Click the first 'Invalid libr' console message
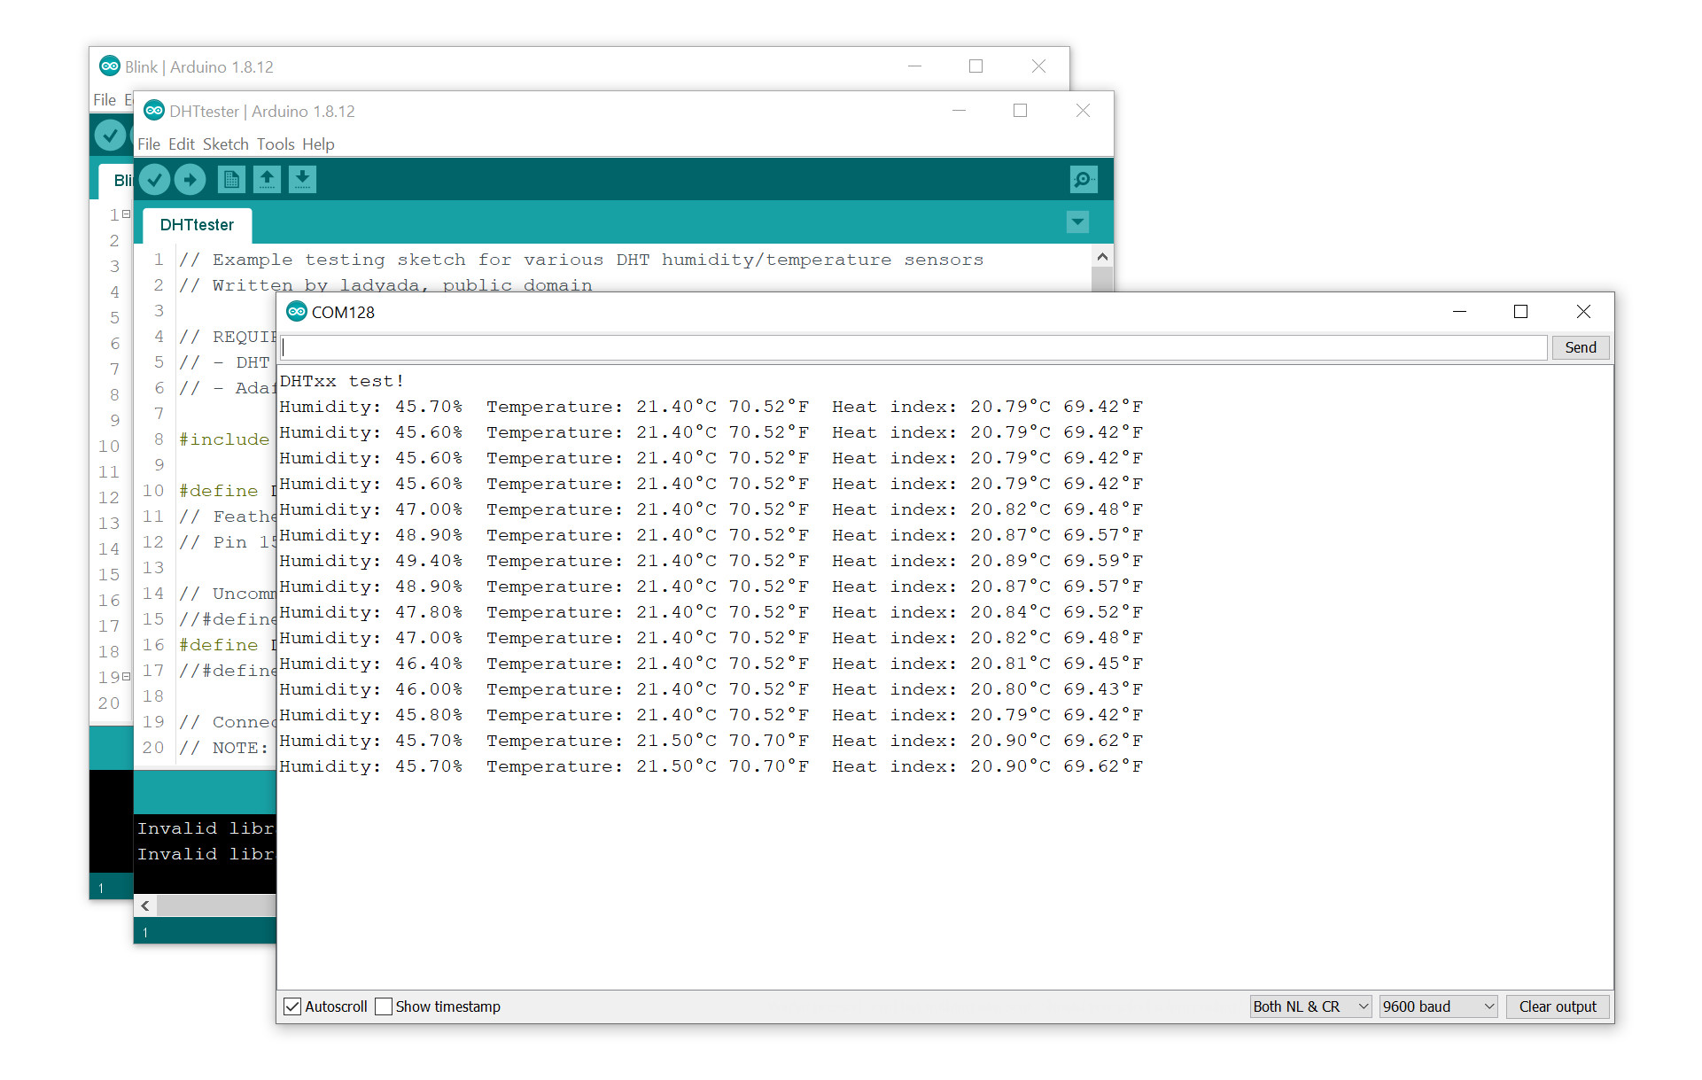The height and width of the screenshot is (1080, 1702). tap(206, 828)
